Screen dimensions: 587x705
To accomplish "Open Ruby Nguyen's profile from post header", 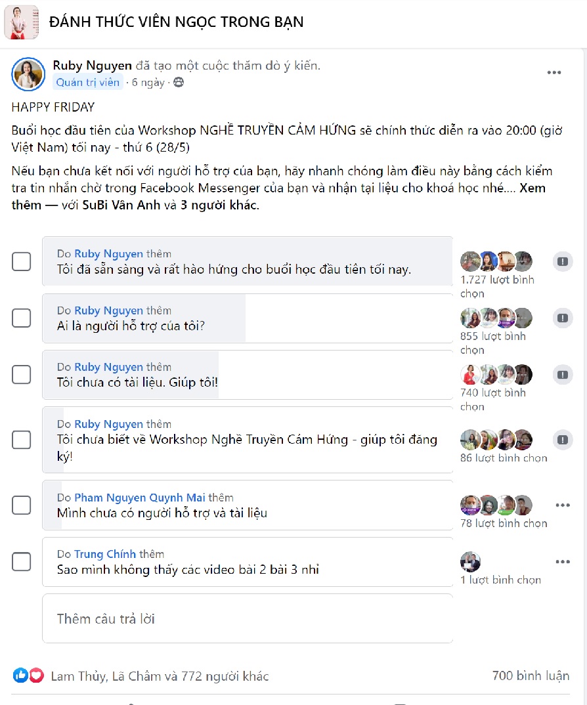I will pyautogui.click(x=91, y=66).
